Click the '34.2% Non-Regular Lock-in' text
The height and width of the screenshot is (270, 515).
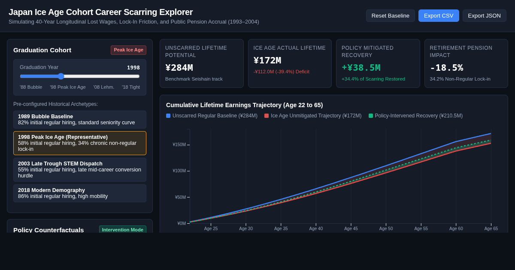[460, 79]
